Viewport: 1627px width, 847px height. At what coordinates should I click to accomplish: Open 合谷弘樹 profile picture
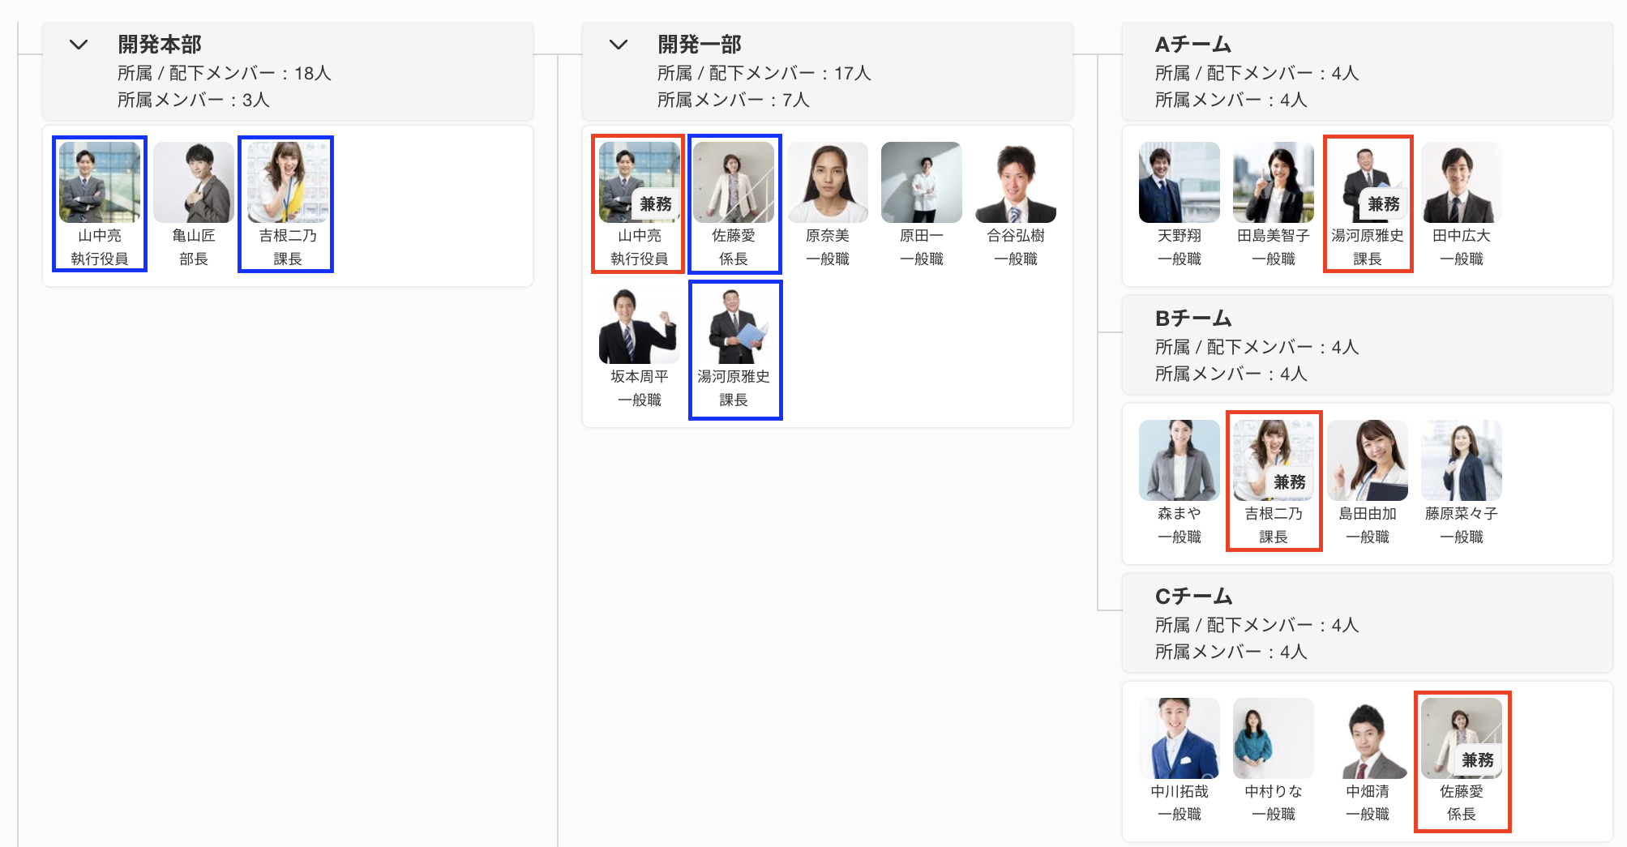point(1015,182)
